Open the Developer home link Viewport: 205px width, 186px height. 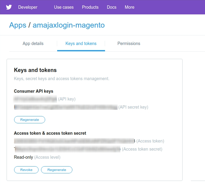point(28,7)
